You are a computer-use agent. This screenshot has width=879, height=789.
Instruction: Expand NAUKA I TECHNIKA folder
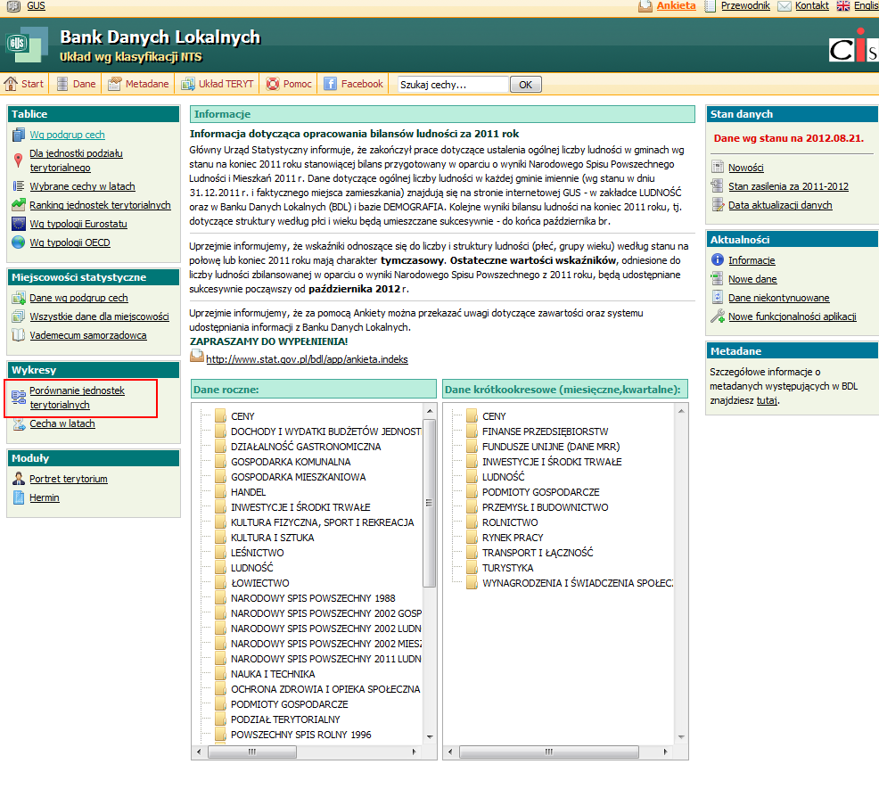click(x=220, y=673)
